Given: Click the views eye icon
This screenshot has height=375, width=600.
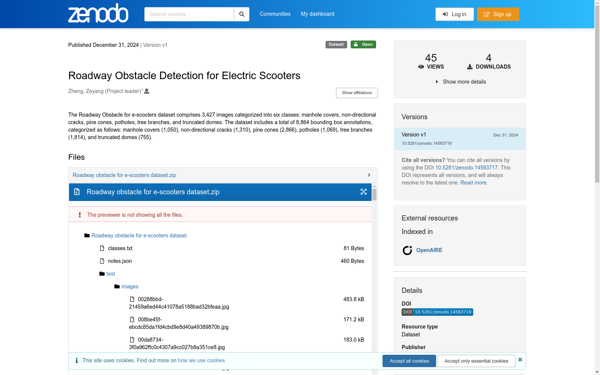Looking at the screenshot, I should 421,67.
